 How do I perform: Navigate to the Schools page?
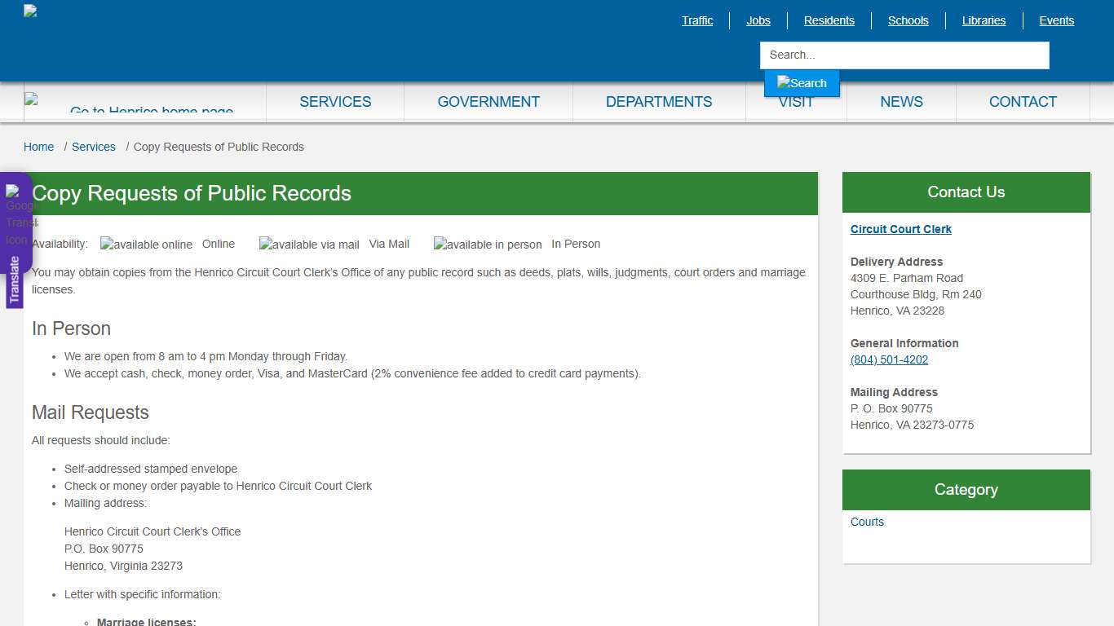908,20
